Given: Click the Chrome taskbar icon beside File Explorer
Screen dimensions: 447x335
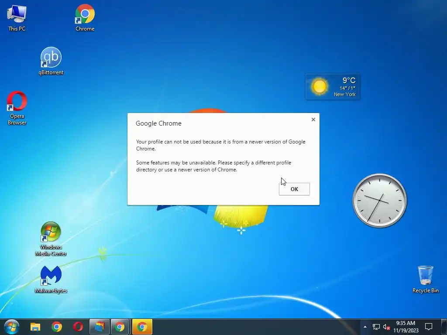Looking at the screenshot, I should (x=57, y=327).
